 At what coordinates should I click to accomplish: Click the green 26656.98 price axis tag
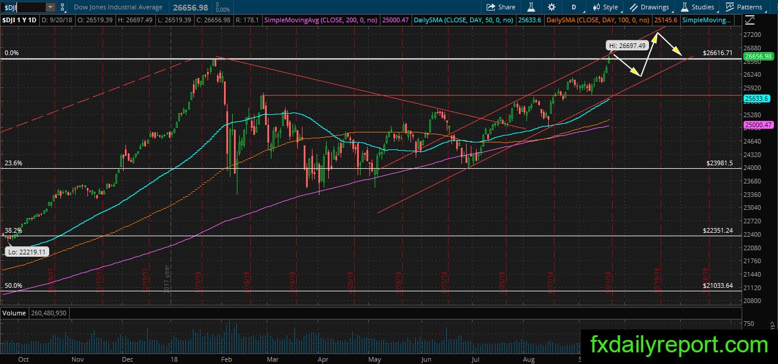pos(759,56)
